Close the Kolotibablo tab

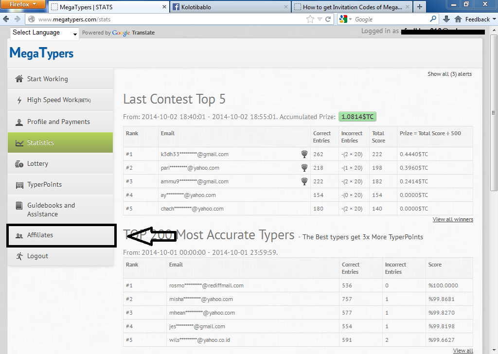pyautogui.click(x=285, y=7)
